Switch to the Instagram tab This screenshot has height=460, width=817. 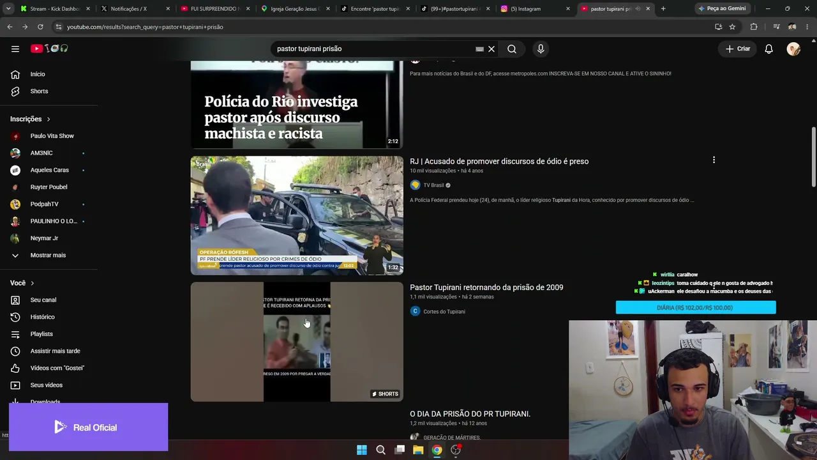point(534,9)
